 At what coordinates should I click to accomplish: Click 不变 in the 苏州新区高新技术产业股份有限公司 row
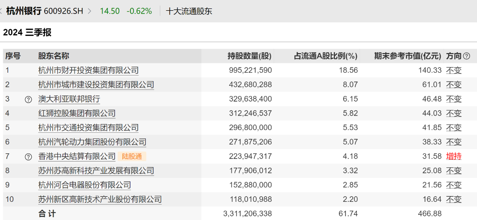454,199
